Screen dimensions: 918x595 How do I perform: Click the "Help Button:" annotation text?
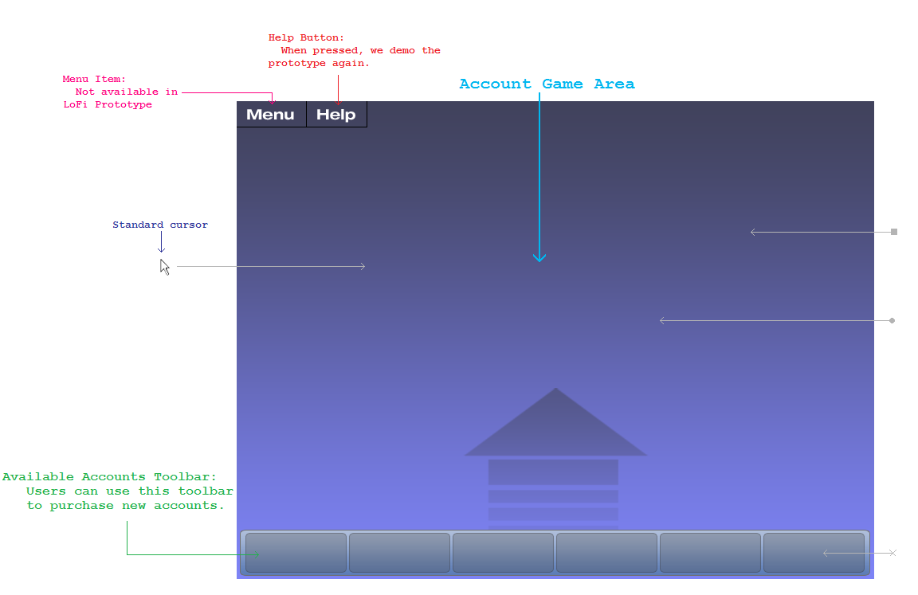coord(306,37)
